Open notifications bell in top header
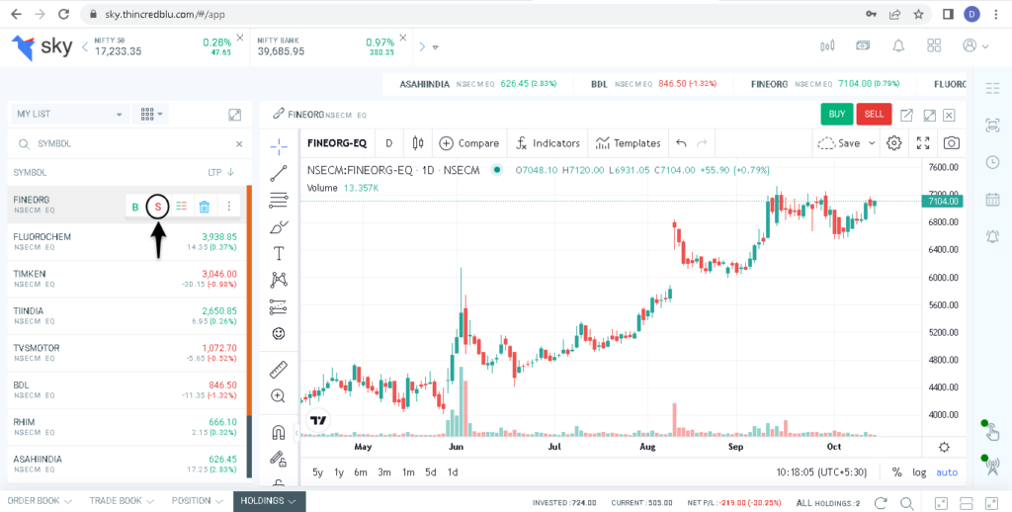 click(897, 45)
